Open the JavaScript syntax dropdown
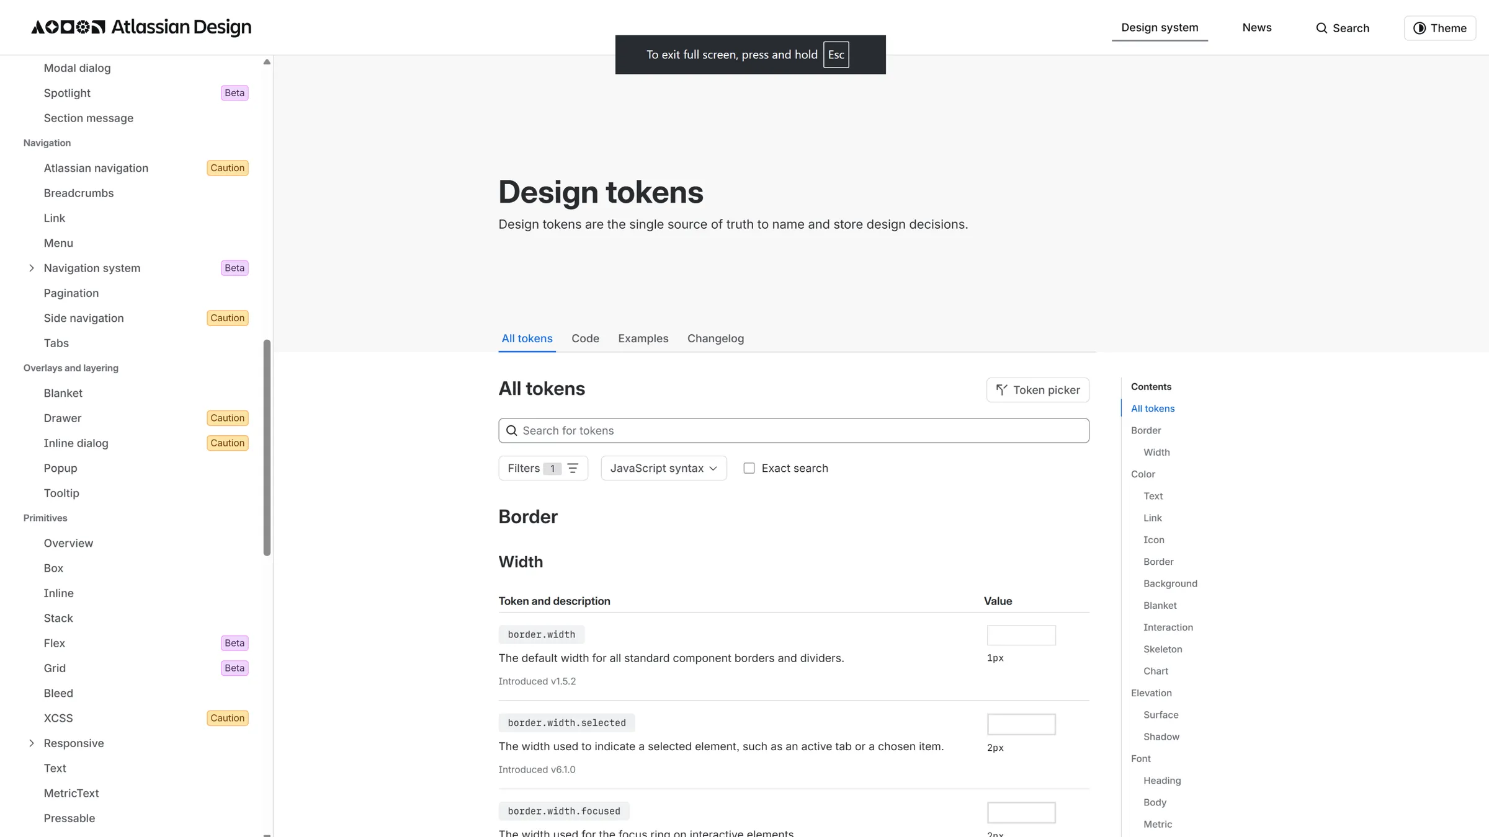The image size is (1489, 837). point(664,468)
